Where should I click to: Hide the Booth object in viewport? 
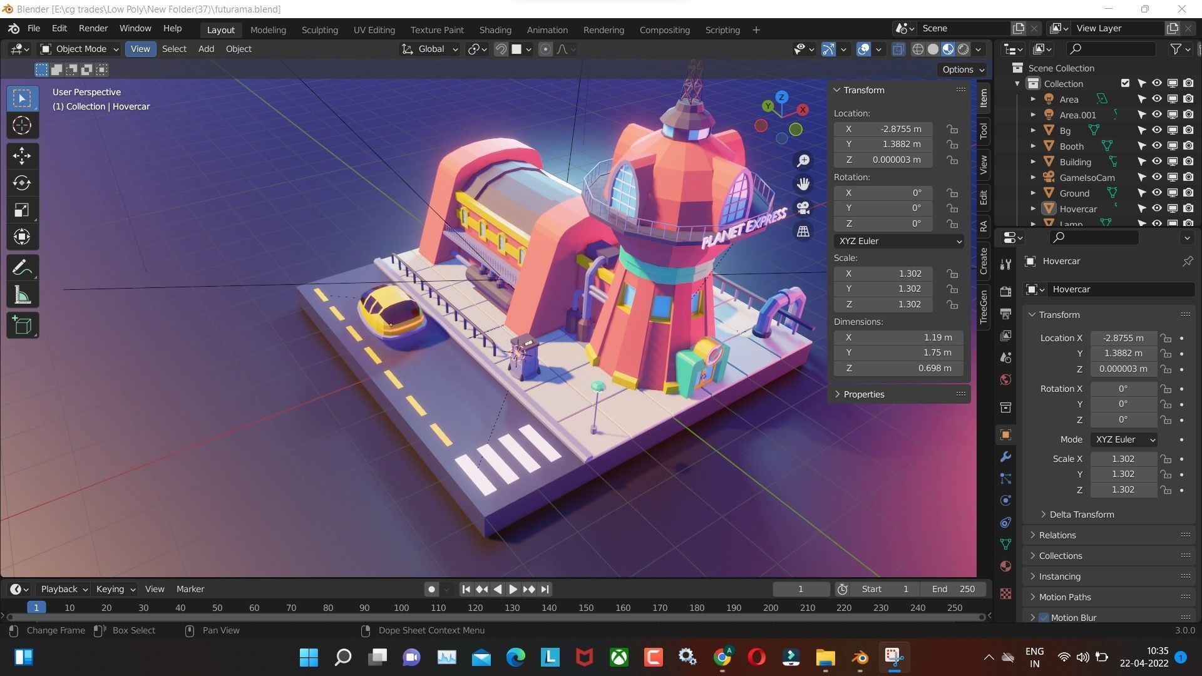(1156, 146)
